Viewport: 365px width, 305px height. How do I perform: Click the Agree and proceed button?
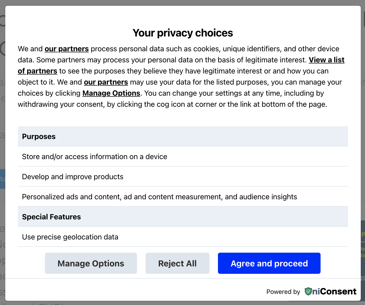[x=269, y=263]
